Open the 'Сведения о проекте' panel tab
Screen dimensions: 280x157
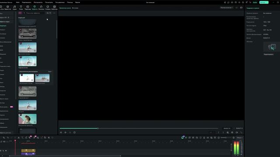click(x=253, y=8)
